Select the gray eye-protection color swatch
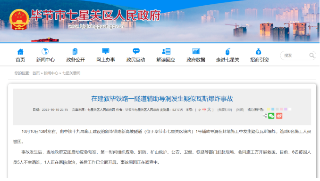The height and width of the screenshot is (181, 320). (277, 109)
